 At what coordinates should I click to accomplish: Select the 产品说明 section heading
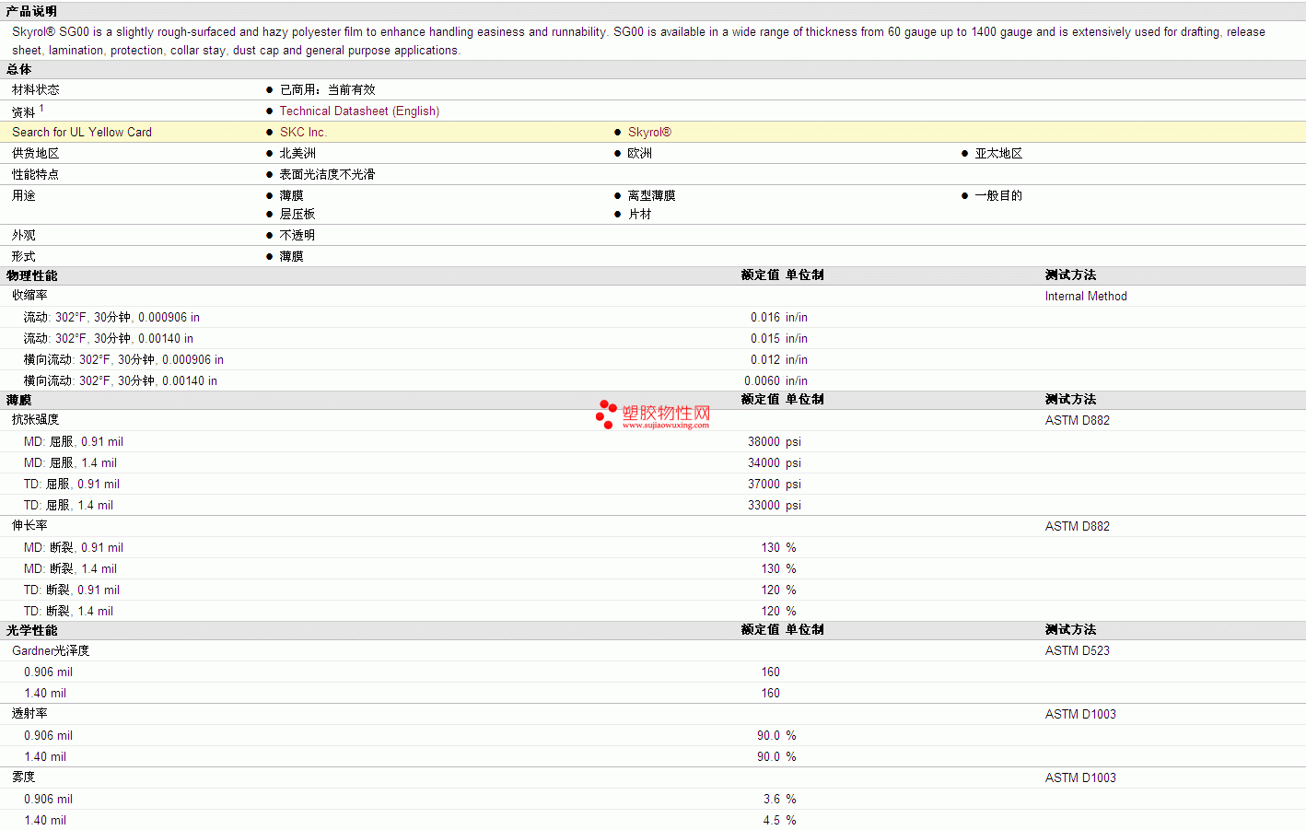[x=31, y=11]
